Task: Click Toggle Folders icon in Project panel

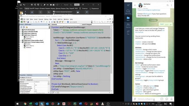Action: 27,27
